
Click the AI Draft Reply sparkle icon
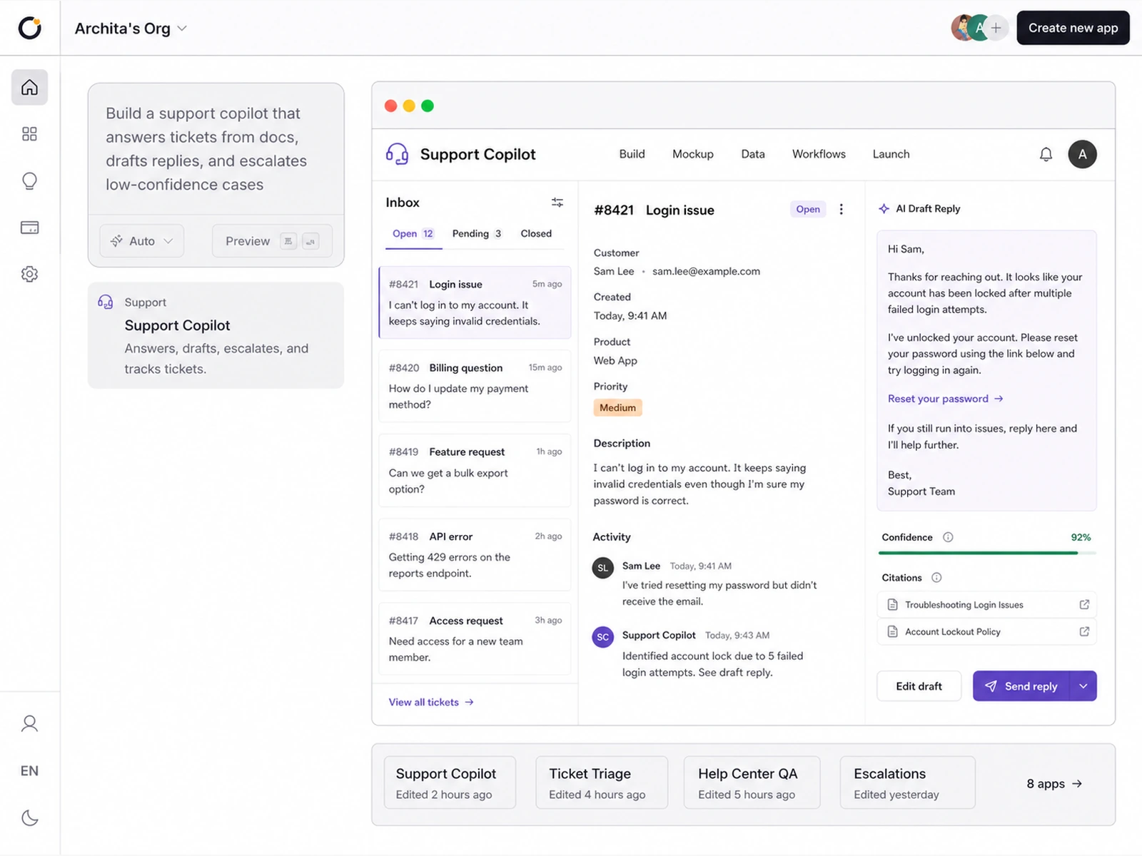click(x=884, y=209)
